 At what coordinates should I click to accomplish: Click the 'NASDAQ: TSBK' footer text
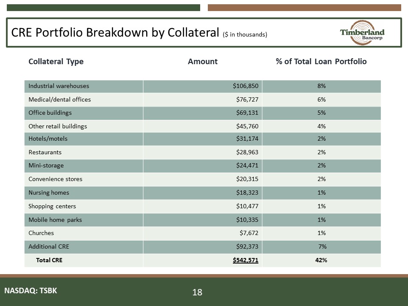tap(31, 291)
